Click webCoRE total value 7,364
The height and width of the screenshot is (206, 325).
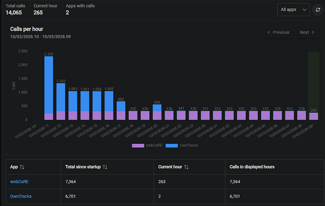[71, 182]
